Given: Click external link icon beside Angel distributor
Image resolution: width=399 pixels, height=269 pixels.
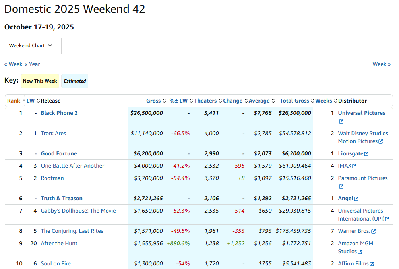Looking at the screenshot, I should point(356,199).
